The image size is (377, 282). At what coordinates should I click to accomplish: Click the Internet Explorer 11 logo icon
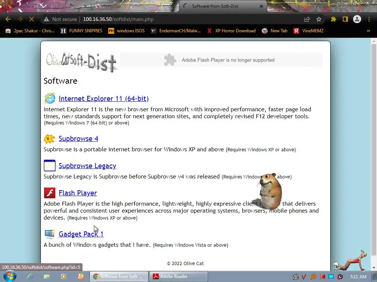click(x=50, y=98)
